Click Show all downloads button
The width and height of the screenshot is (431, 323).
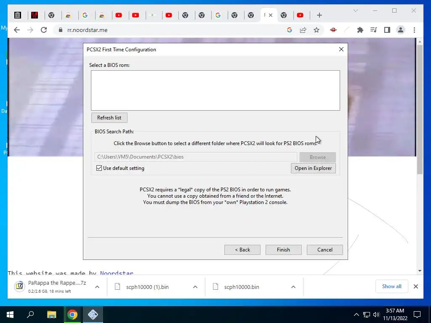(391, 286)
